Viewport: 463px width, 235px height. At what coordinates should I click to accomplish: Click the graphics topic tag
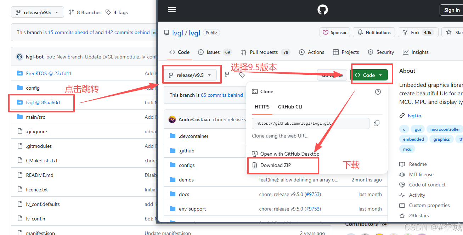441,139
